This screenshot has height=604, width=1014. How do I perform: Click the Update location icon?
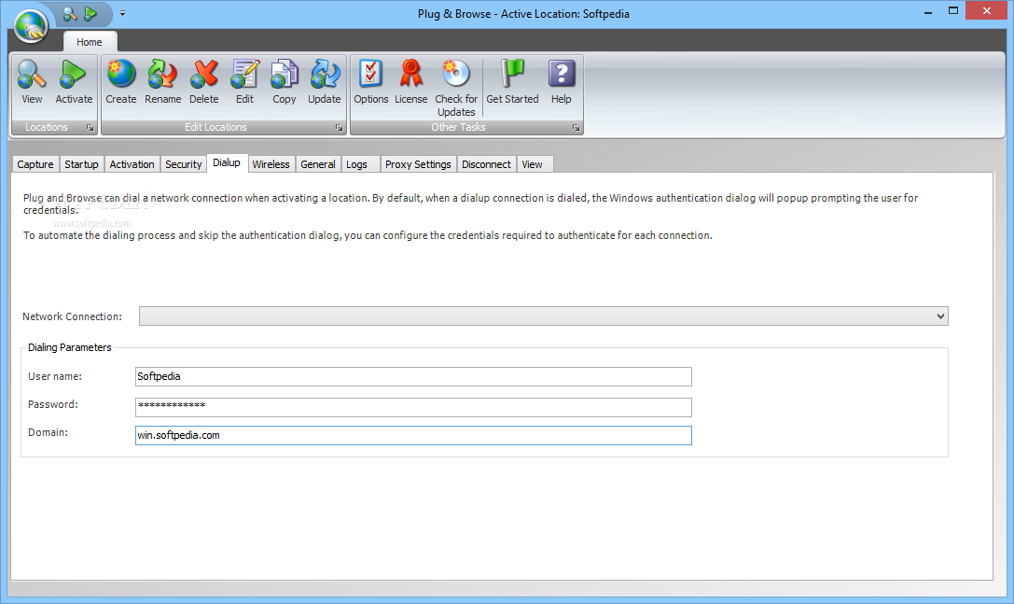(324, 81)
